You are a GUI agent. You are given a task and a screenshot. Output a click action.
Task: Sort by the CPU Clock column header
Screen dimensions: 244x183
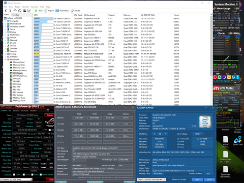pyautogui.click(x=78, y=15)
